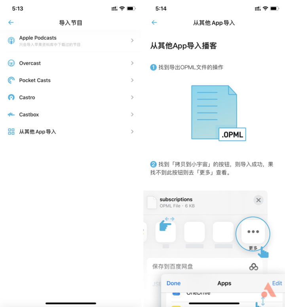Tap the Pocket Casts icon
The image size is (285, 307).
11,80
